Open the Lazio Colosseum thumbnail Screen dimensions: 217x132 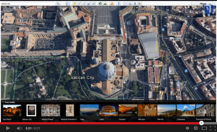[x=108, y=110]
